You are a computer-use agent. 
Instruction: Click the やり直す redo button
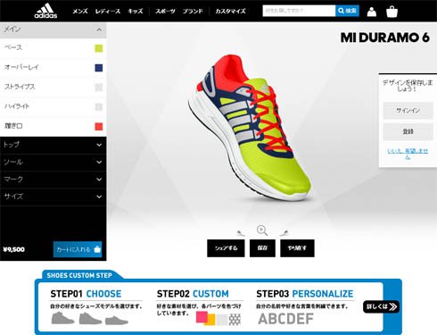[297, 248]
